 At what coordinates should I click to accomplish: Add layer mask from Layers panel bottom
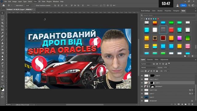click(179, 104)
